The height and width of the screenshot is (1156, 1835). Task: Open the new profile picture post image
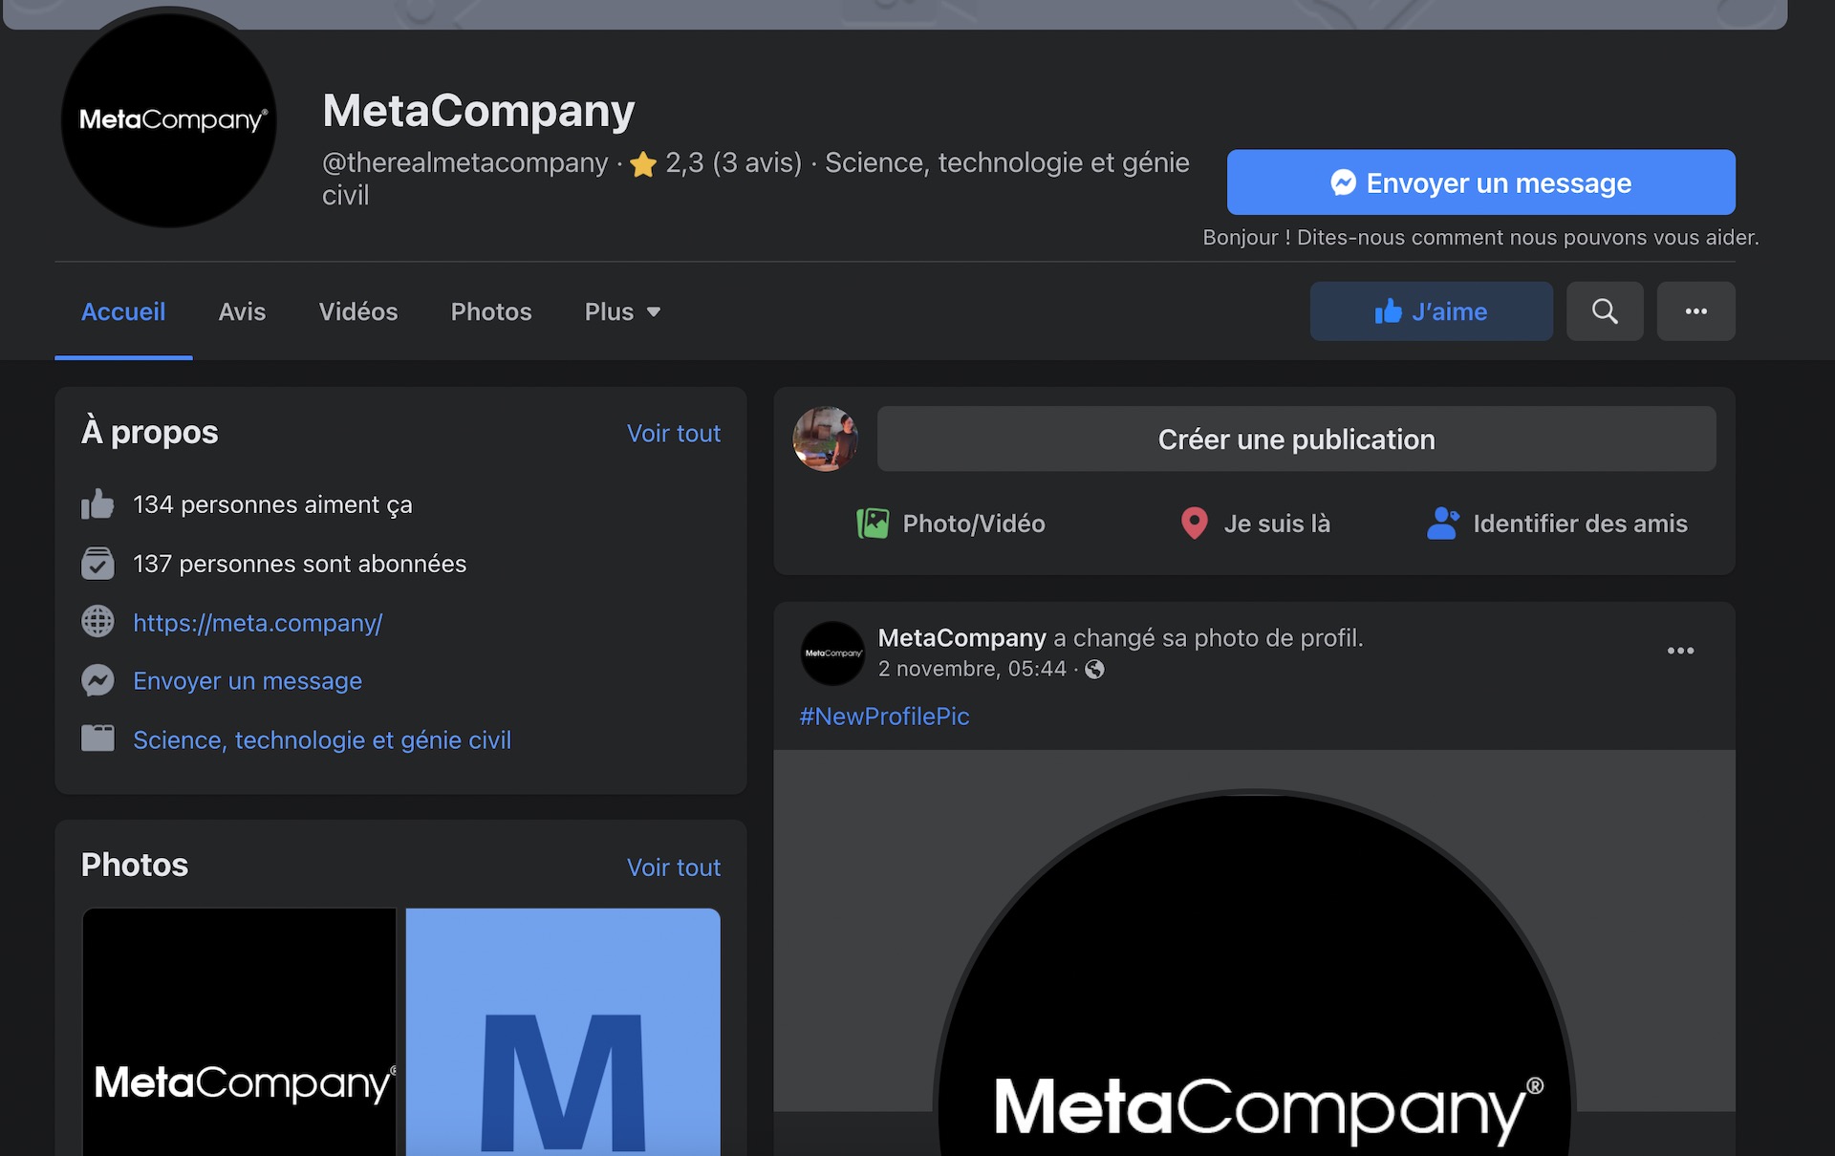(1254, 953)
